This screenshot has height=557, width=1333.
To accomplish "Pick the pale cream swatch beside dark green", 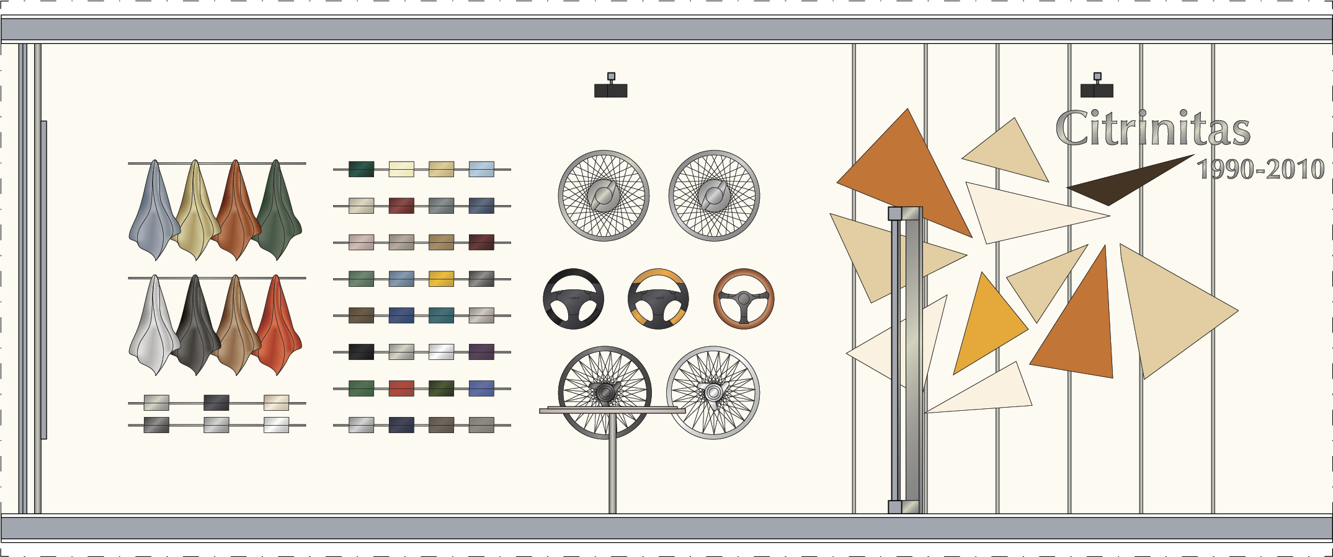I will tap(401, 169).
